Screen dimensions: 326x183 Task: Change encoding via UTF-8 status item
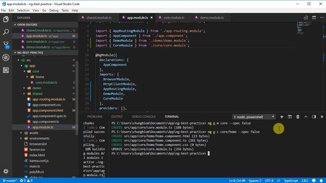[269, 181]
